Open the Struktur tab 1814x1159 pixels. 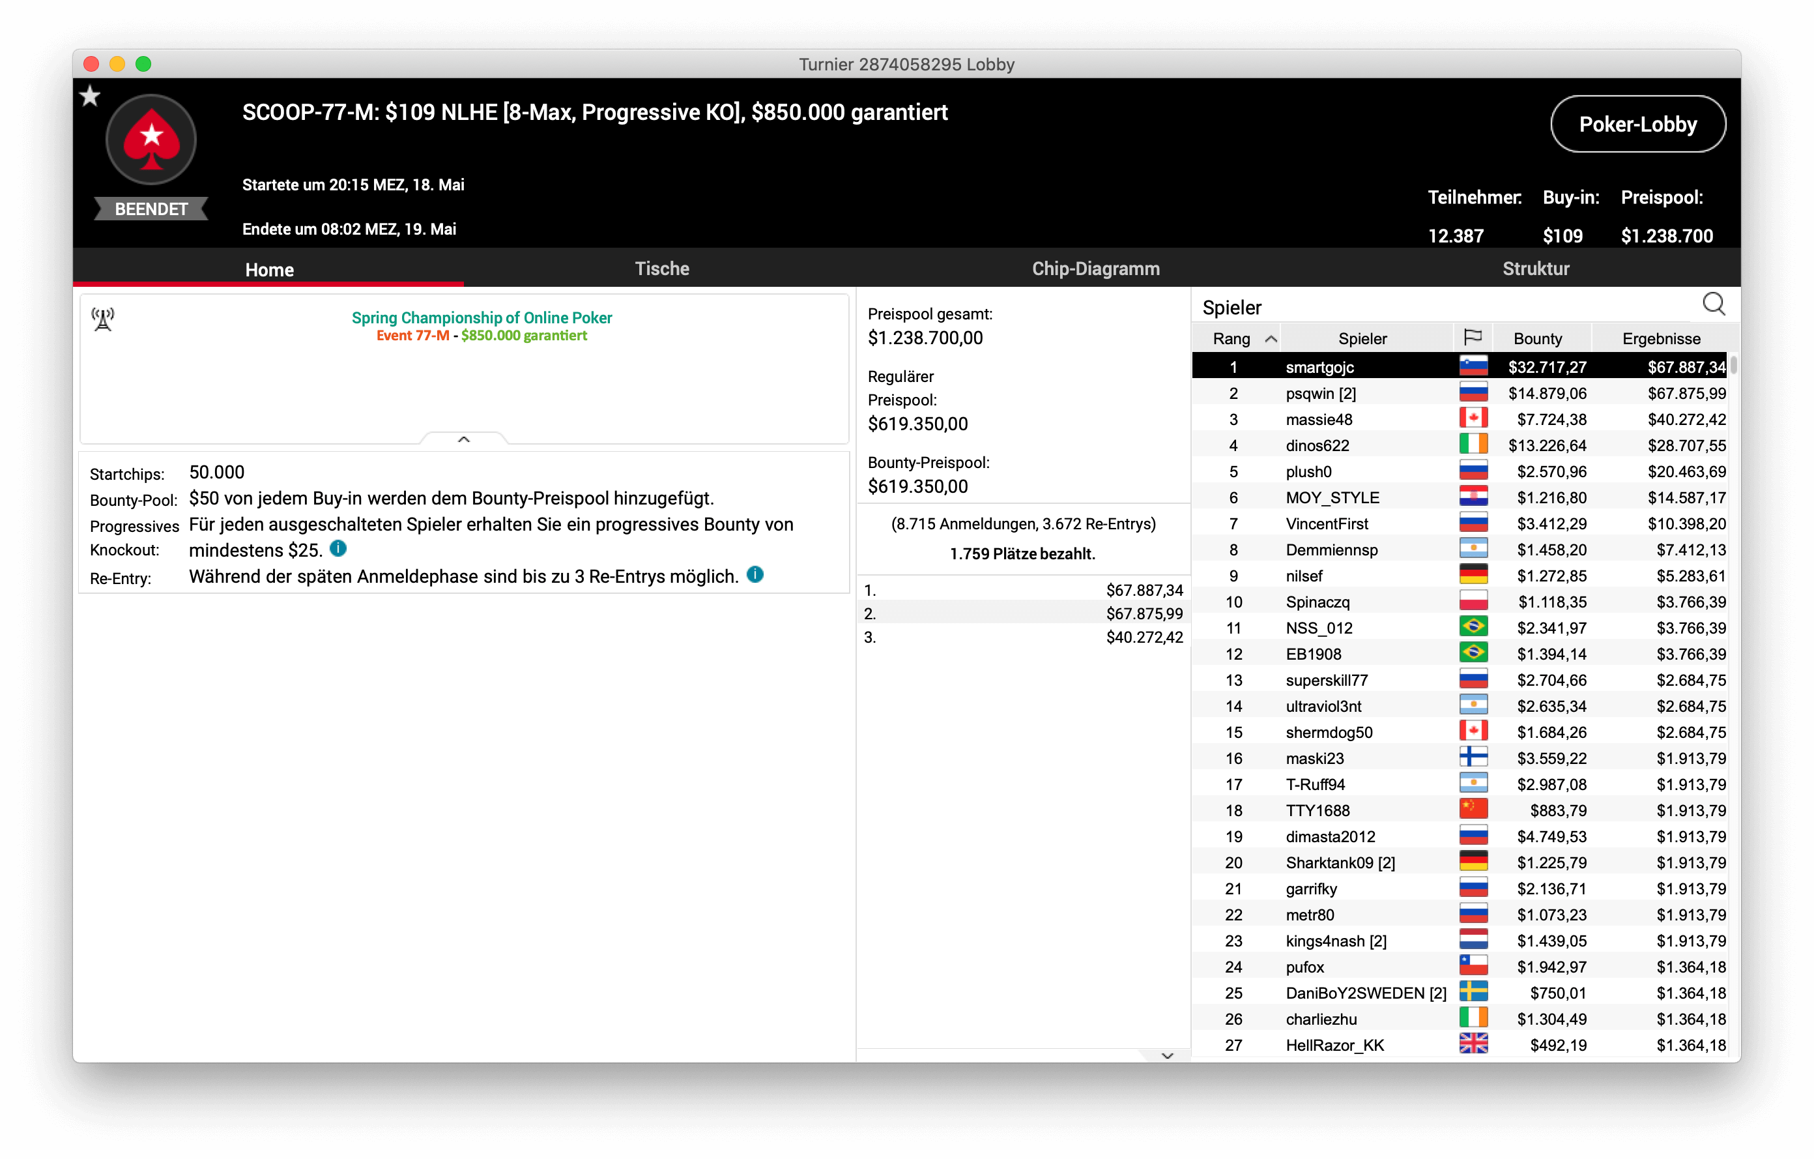(x=1535, y=269)
